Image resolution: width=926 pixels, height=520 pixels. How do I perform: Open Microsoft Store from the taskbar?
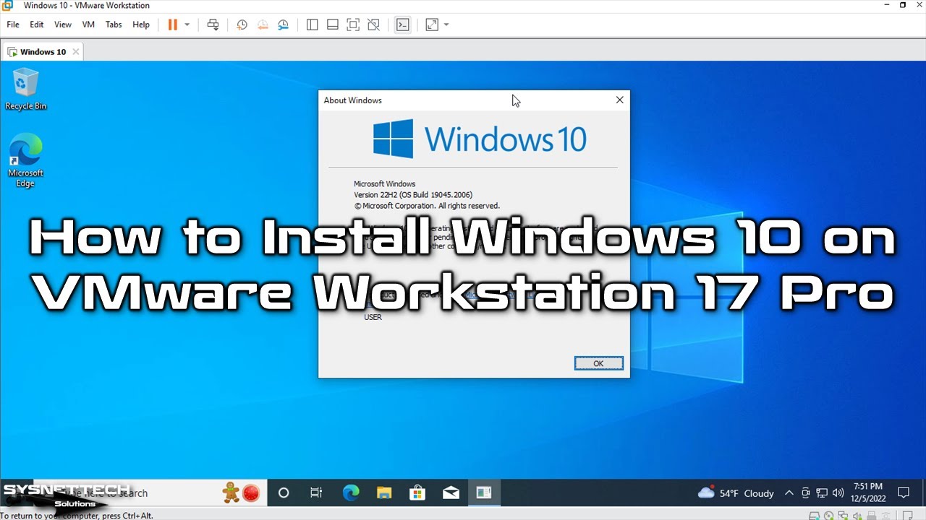coord(417,493)
